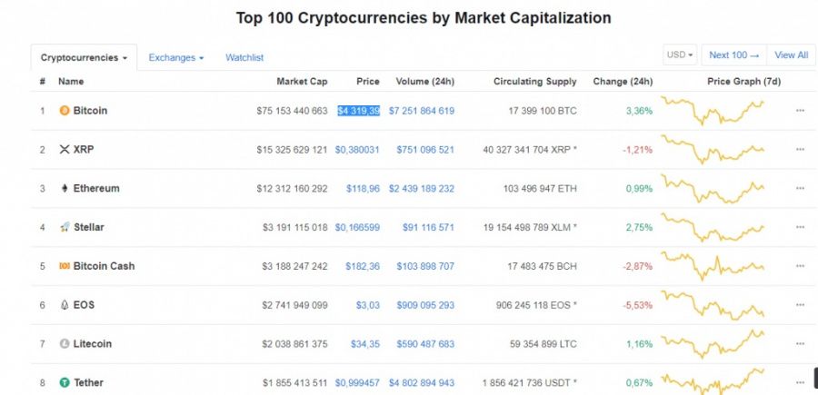
Task: Go to Next 100 cryptocurrencies
Action: pos(734,55)
